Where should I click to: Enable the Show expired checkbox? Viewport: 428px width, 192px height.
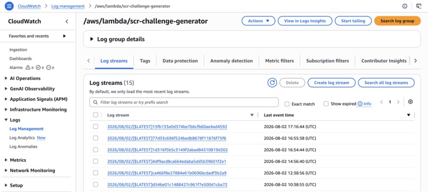[x=326, y=104]
